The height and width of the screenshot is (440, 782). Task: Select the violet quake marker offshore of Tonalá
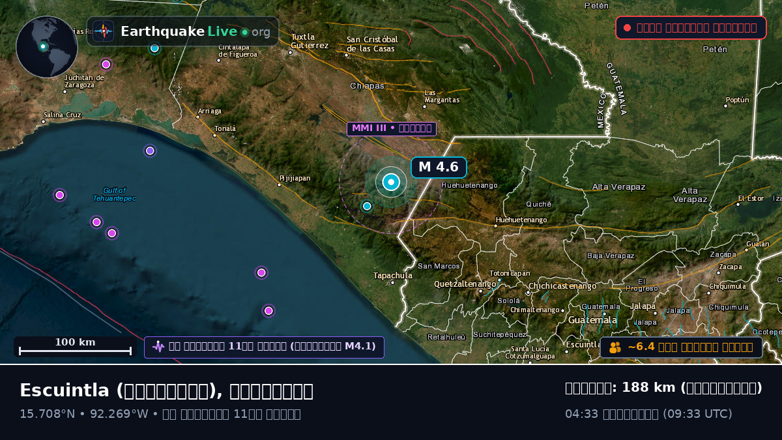(x=150, y=151)
